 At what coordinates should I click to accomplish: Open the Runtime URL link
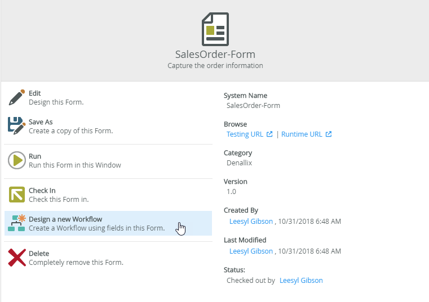pos(302,134)
